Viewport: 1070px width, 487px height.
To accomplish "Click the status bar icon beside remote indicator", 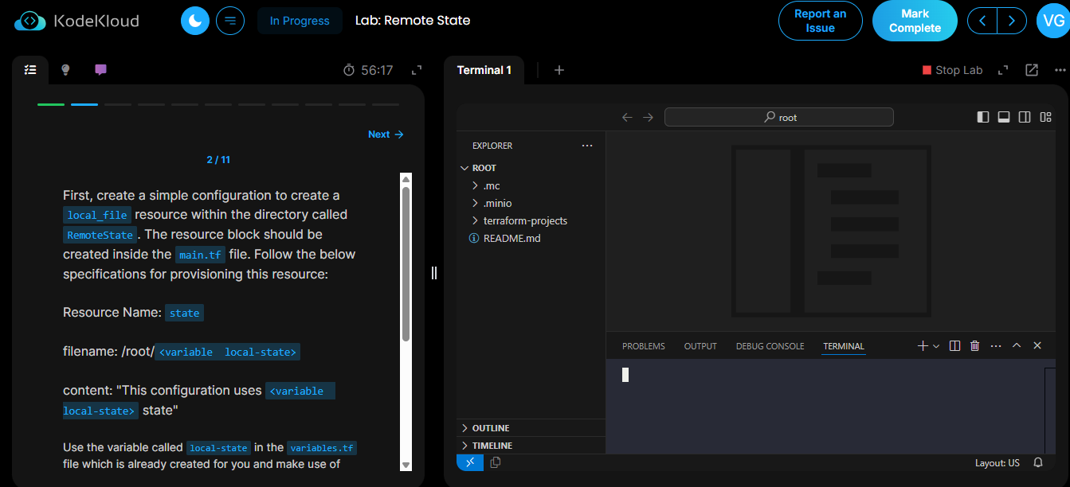I will (x=495, y=462).
